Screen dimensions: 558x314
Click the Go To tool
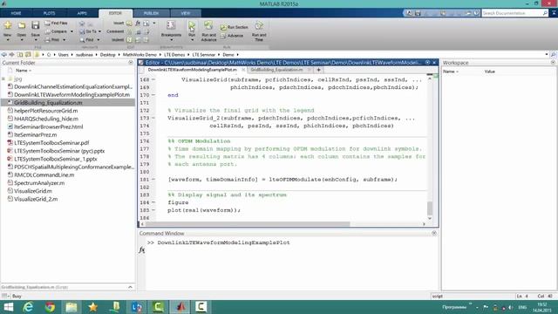point(88,31)
